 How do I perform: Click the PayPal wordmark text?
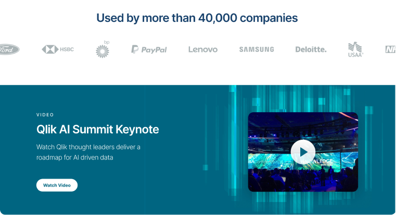tap(154, 50)
